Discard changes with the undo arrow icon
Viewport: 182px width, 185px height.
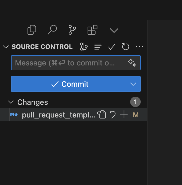[113, 115]
